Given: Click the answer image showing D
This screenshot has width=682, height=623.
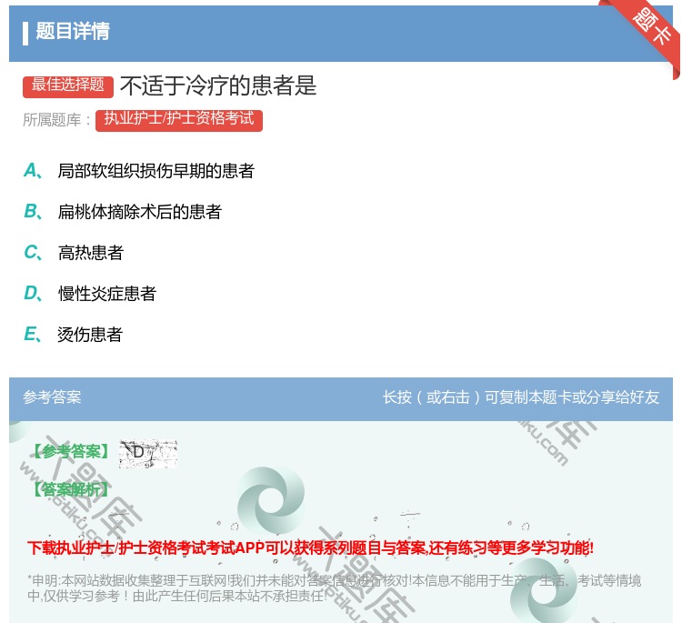Looking at the screenshot, I should 148,454.
